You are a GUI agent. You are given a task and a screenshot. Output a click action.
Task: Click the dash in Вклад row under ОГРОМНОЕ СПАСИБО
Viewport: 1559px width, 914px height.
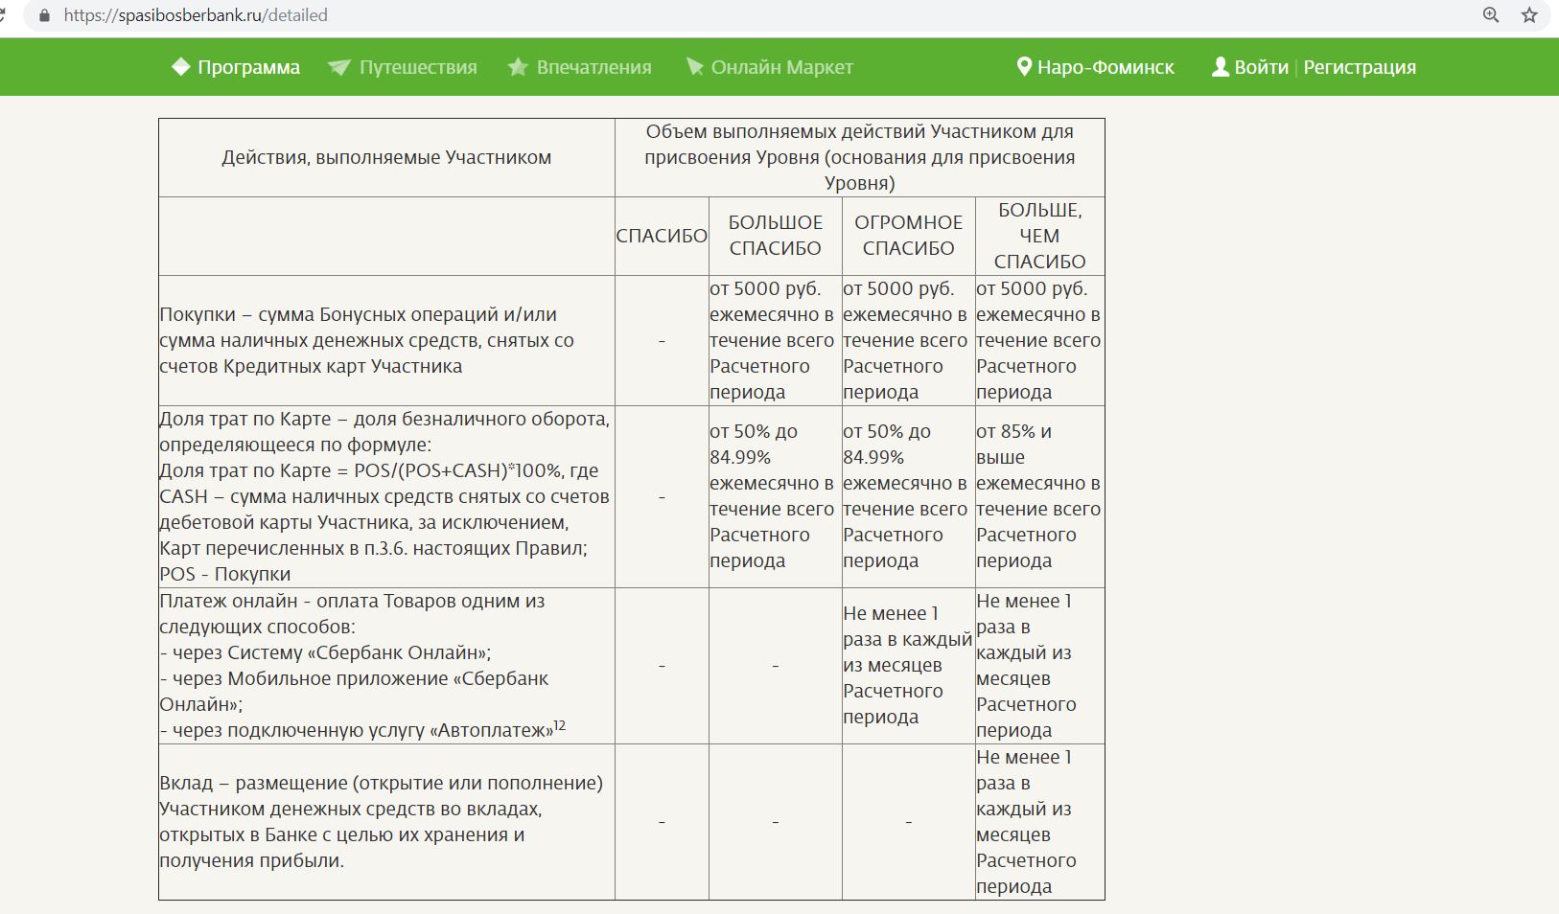pos(908,822)
